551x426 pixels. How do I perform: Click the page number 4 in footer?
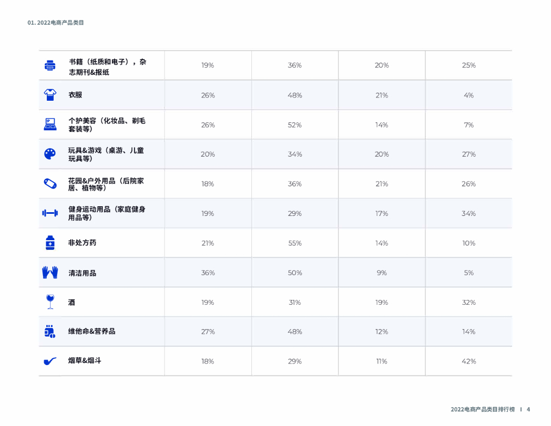(x=528, y=409)
